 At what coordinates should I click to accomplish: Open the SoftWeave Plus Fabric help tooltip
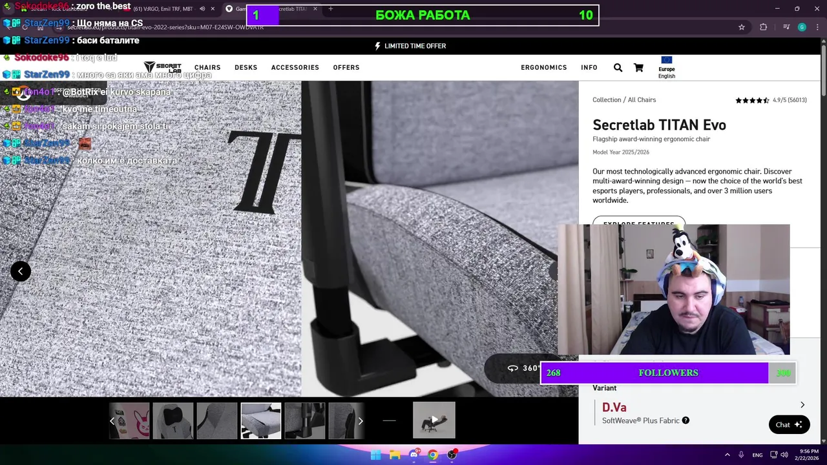click(x=686, y=420)
